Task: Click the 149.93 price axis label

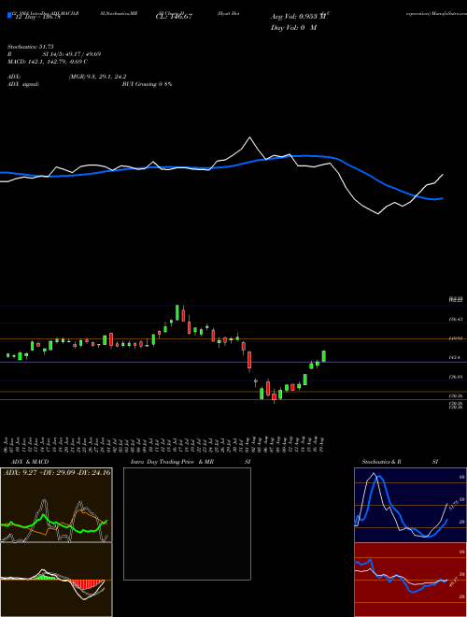Action: (x=456, y=338)
